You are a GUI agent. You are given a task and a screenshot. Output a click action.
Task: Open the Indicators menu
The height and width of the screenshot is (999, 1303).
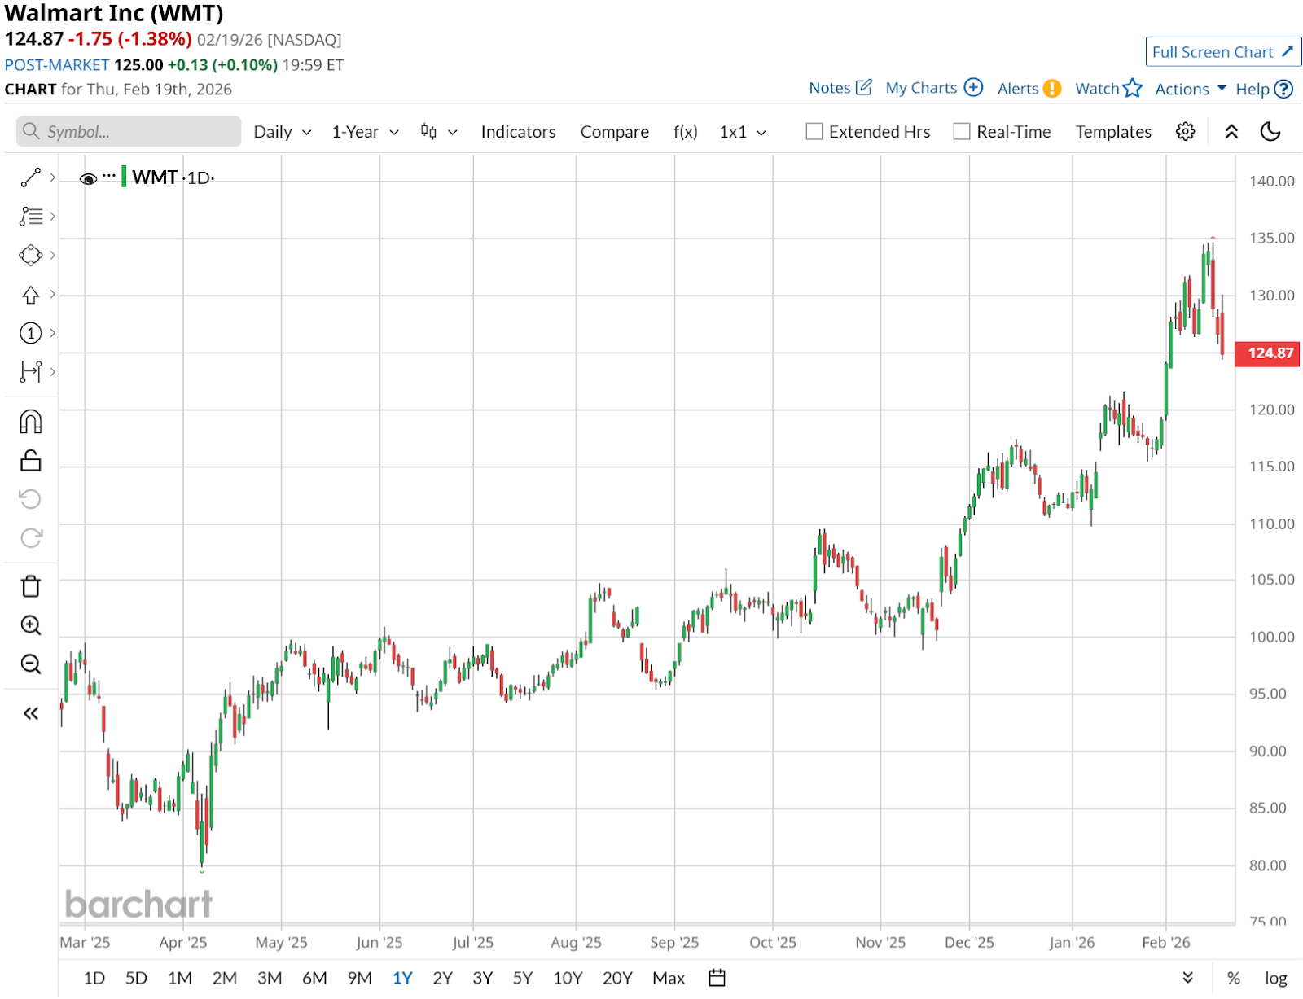(518, 132)
